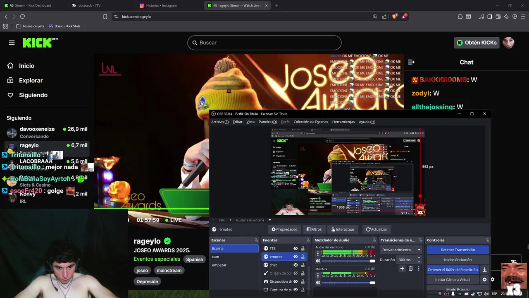This screenshot has width=529, height=298.
Task: Adjust Audio del escritorio volume slider
Action: point(348,261)
